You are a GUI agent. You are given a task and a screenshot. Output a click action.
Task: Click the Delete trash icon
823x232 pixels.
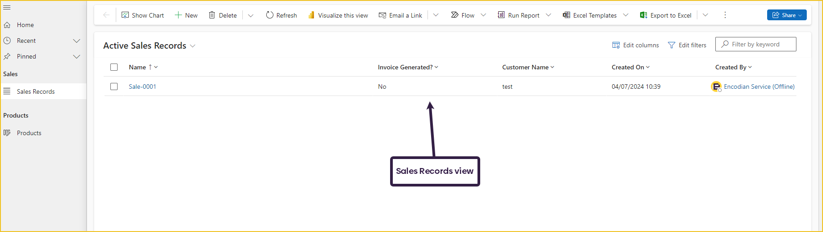tap(212, 15)
